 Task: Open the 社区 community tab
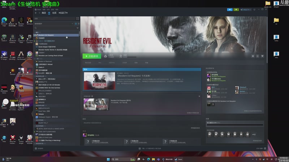pyautogui.click(x=55, y=13)
